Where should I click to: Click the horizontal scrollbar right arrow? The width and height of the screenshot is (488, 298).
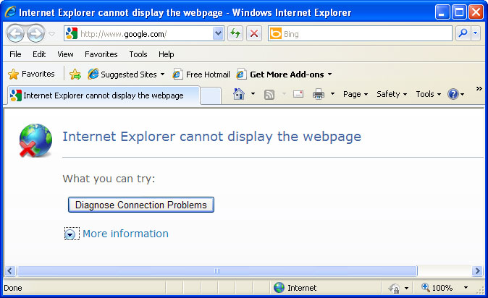pyautogui.click(x=477, y=271)
